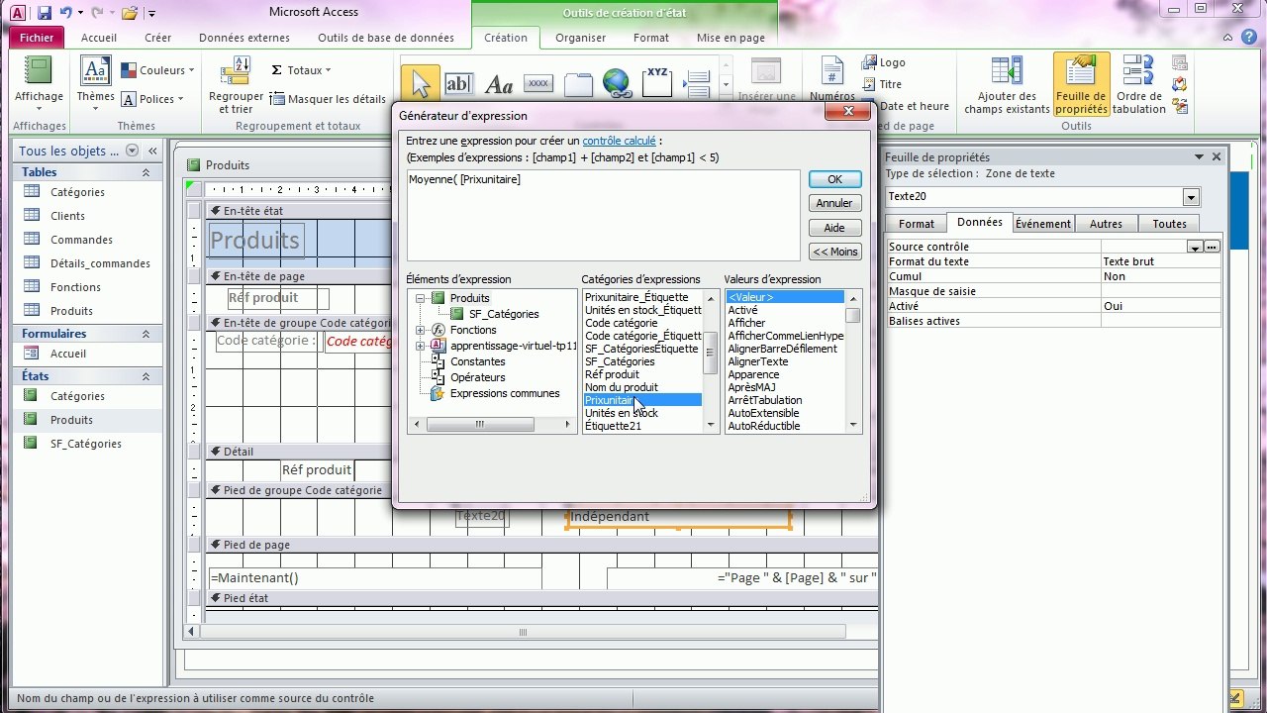Click Masquer les détails
This screenshot has height=713, width=1267.
[x=329, y=99]
